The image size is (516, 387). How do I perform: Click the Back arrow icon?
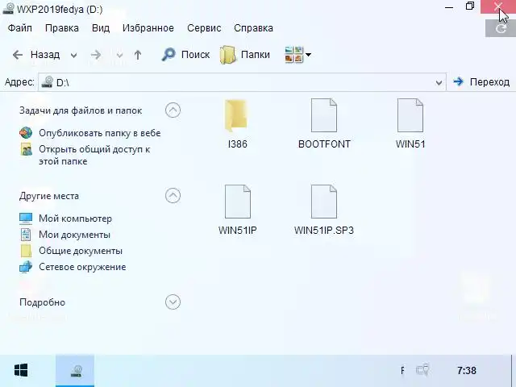(18, 55)
